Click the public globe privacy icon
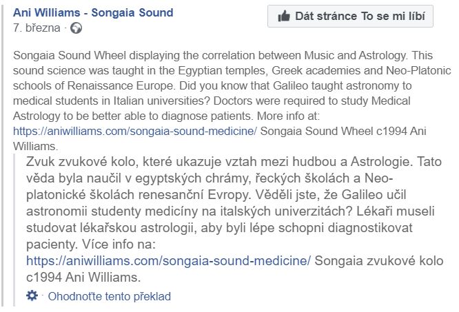 pos(76,28)
